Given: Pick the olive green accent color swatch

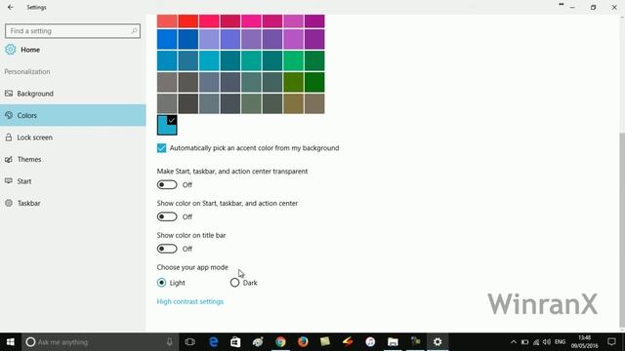Looking at the screenshot, I should click(293, 82).
